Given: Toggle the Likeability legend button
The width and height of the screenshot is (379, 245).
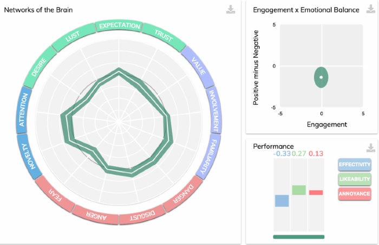Looking at the screenshot, I should (x=355, y=178).
